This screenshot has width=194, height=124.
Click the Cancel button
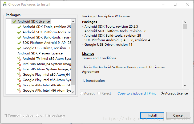coord(178,116)
